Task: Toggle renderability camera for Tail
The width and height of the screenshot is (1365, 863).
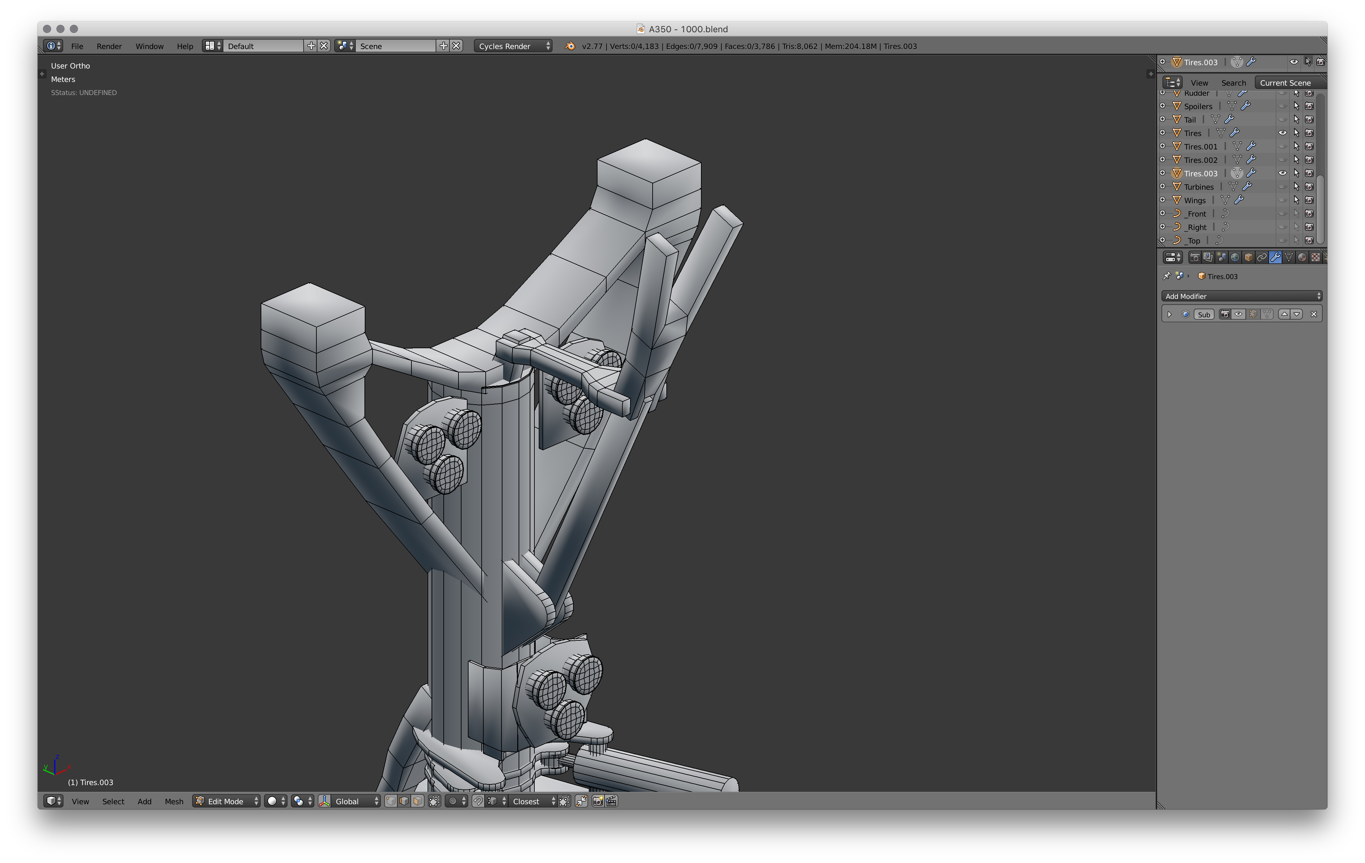Action: tap(1310, 120)
